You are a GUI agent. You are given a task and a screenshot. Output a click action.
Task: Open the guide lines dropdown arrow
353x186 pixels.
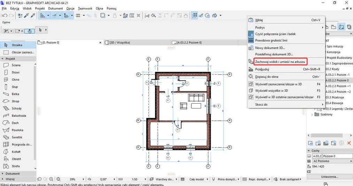[x=48, y=16]
